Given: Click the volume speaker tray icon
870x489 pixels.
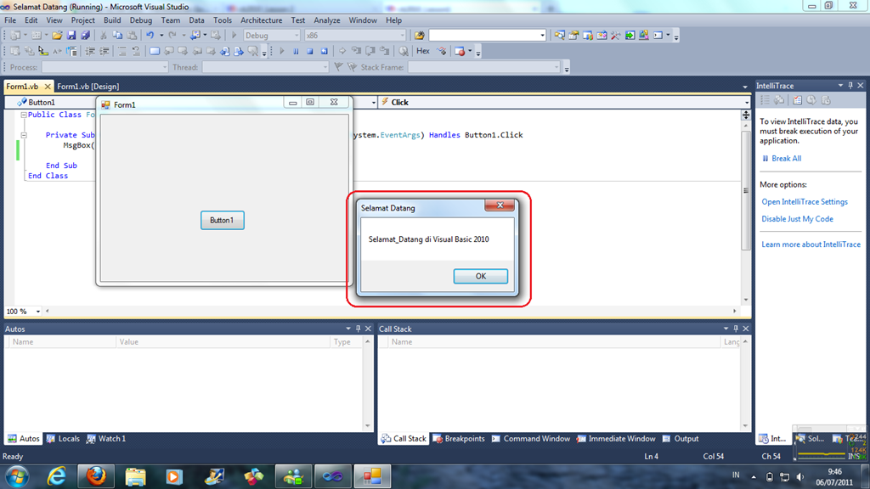Looking at the screenshot, I should pos(799,476).
